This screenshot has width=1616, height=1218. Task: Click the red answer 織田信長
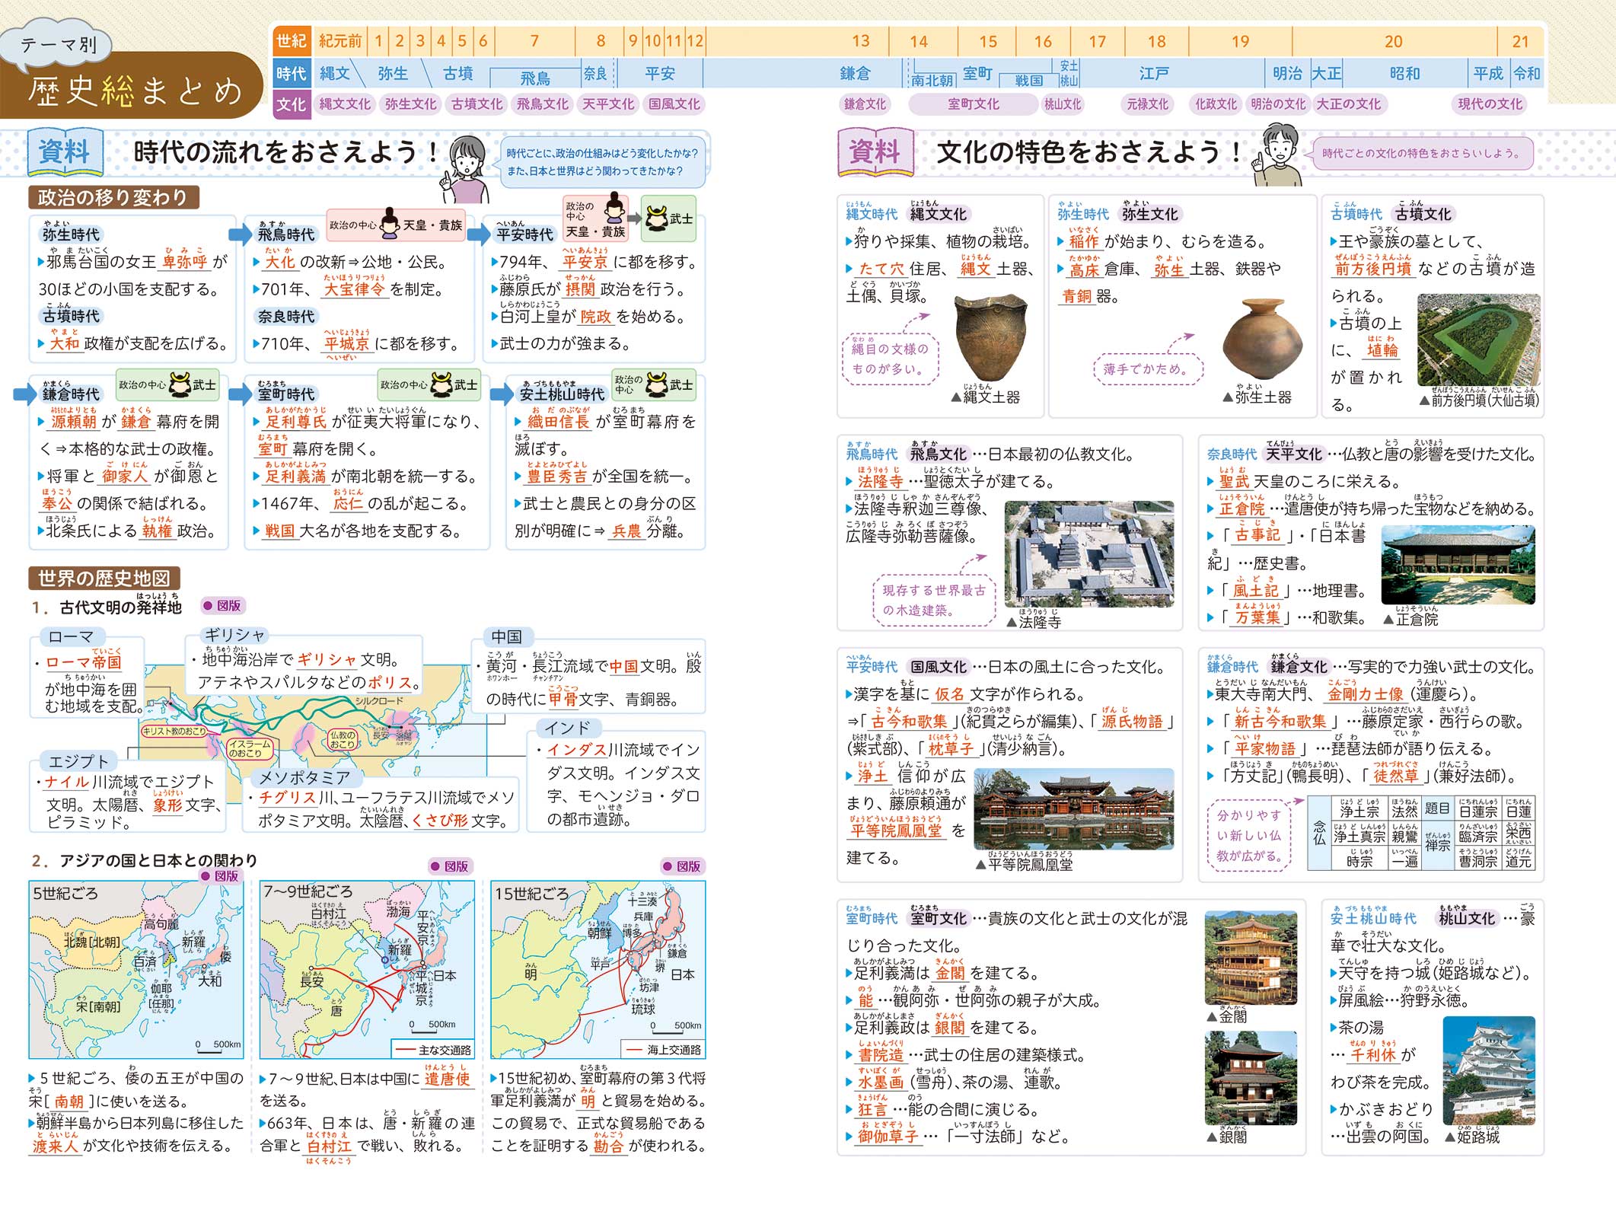[x=559, y=422]
